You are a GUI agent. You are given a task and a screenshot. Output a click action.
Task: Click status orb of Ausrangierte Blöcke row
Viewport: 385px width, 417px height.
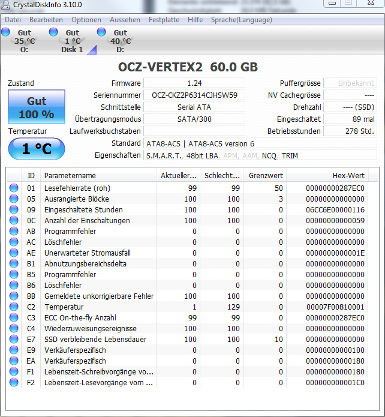tap(14, 199)
